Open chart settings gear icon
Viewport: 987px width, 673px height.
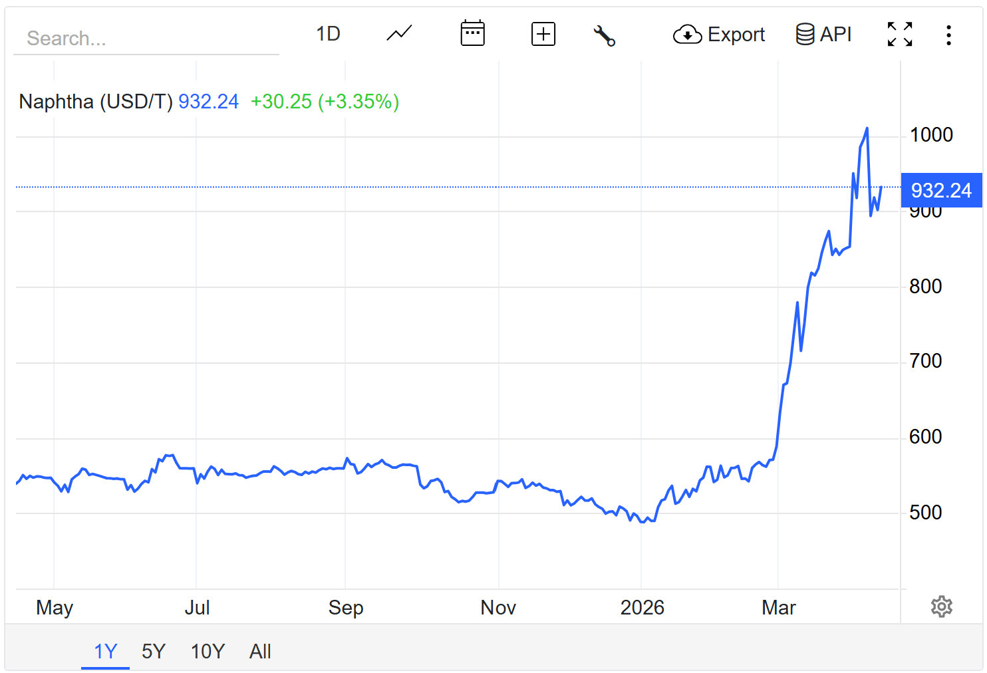coord(941,606)
